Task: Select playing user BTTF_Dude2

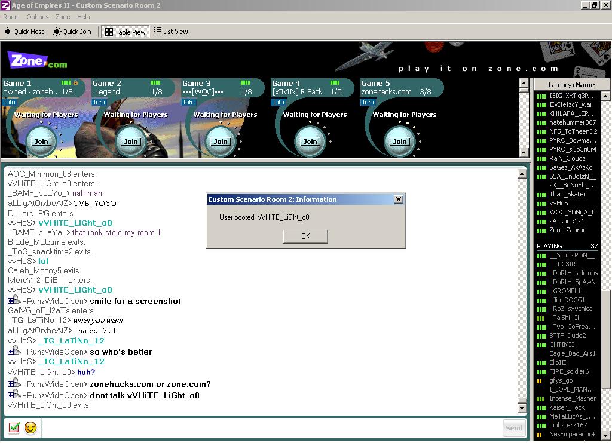Action: pos(567,336)
